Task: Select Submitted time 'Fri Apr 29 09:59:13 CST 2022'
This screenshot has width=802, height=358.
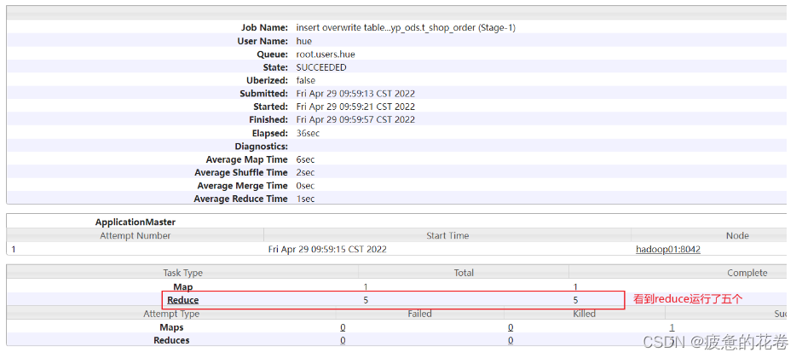Action: coord(355,94)
